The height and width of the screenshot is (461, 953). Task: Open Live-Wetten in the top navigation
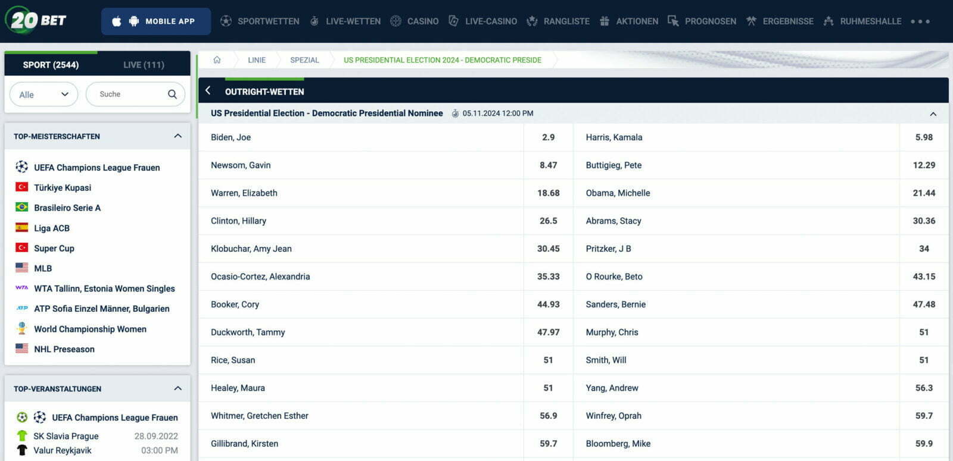tap(353, 21)
